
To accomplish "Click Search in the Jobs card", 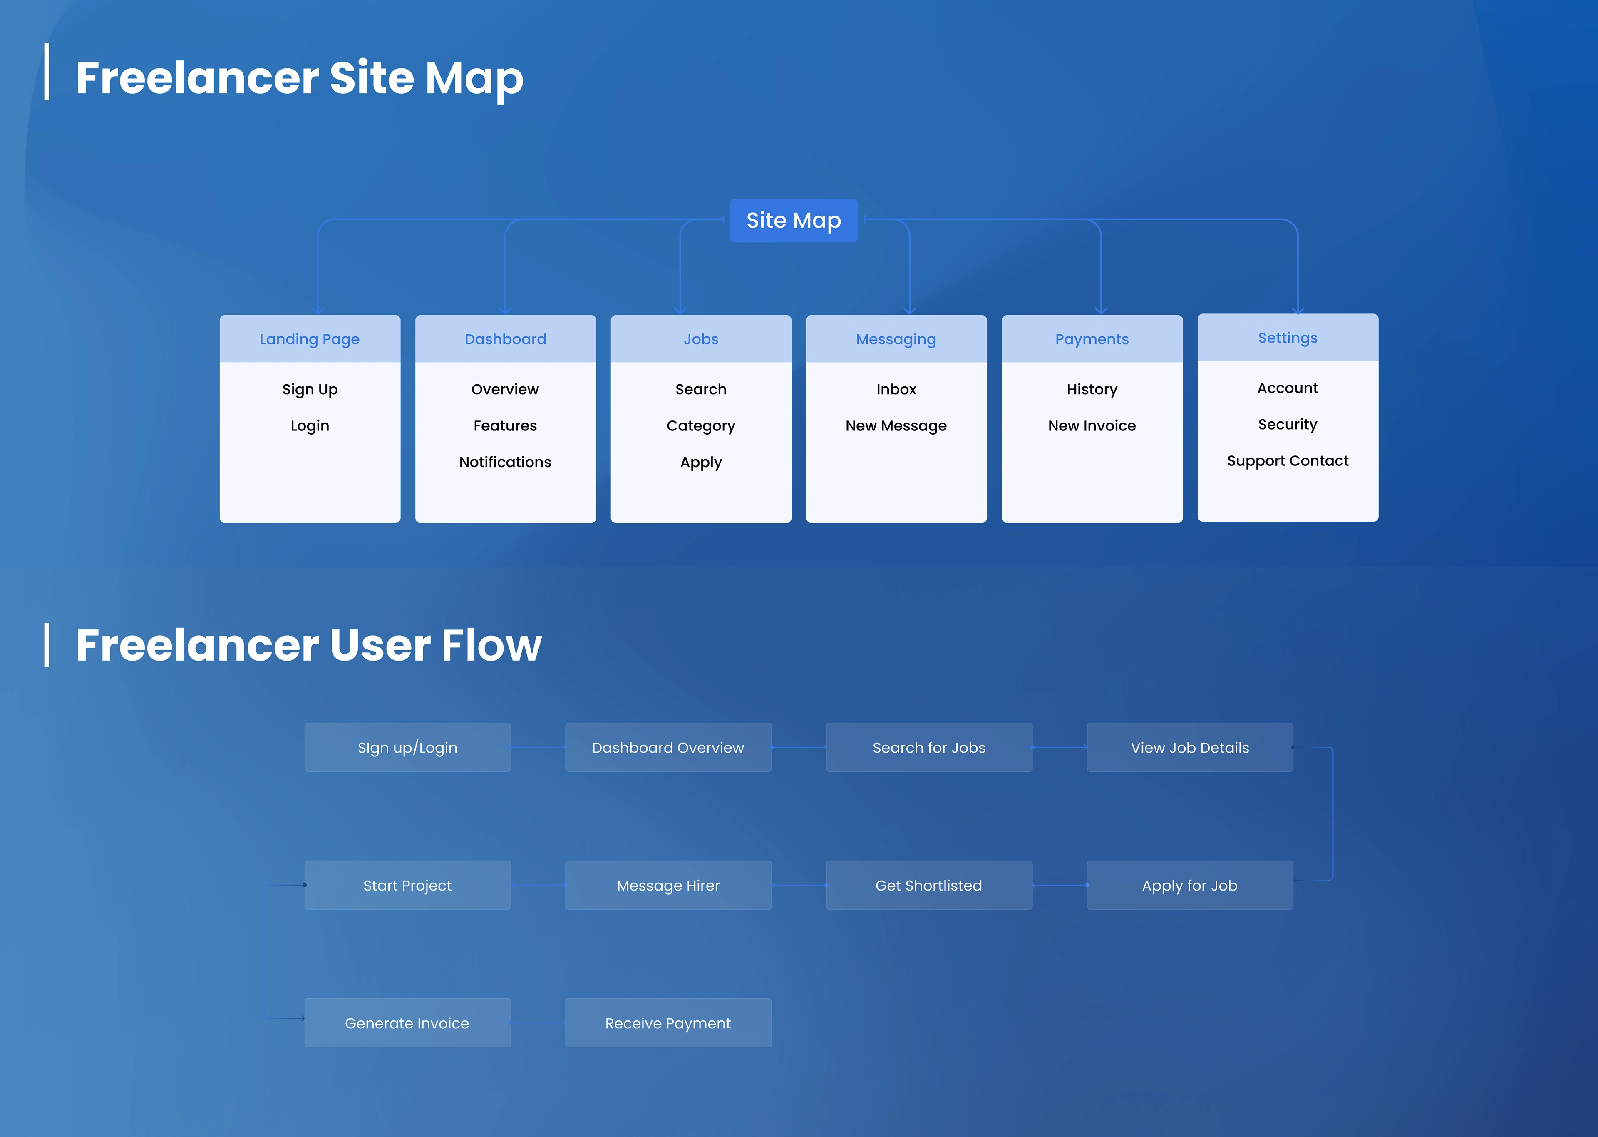I will point(701,389).
